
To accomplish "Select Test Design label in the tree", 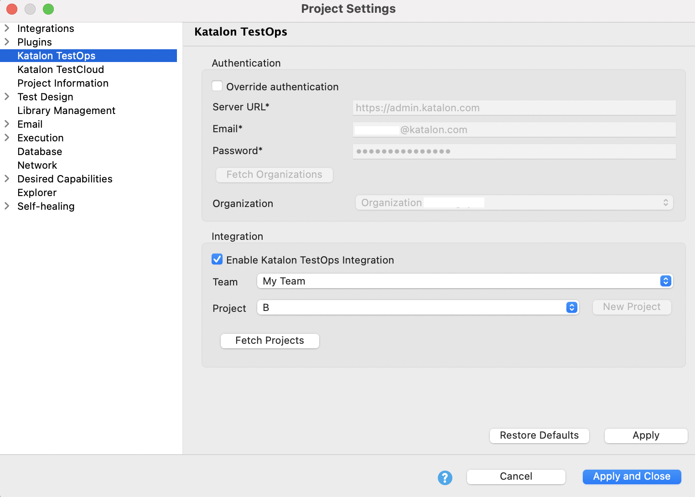I will click(x=45, y=97).
